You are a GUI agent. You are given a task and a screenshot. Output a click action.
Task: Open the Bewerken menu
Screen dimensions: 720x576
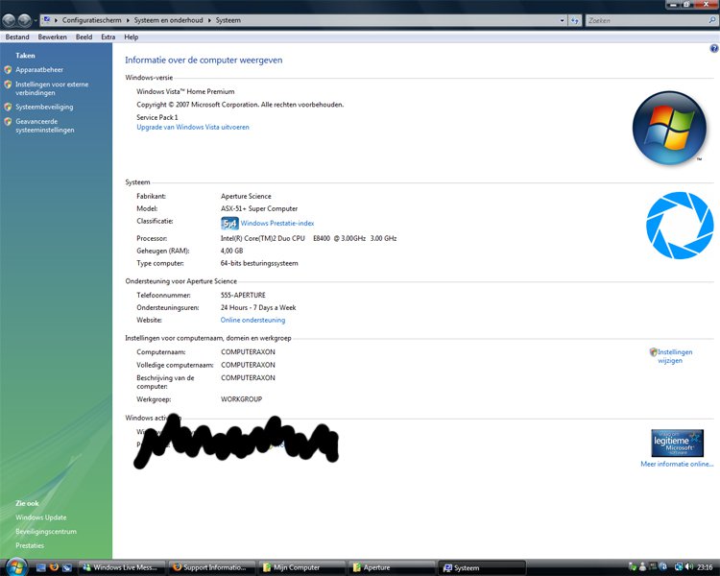[53, 37]
